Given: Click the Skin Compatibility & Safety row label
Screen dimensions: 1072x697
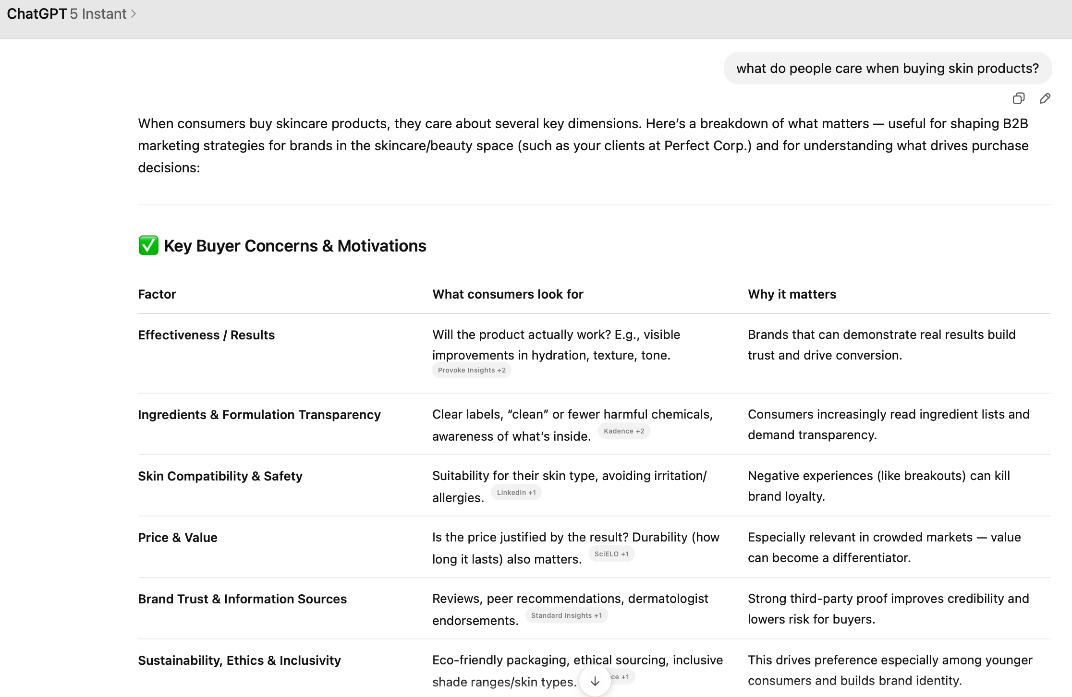Looking at the screenshot, I should pyautogui.click(x=220, y=476).
